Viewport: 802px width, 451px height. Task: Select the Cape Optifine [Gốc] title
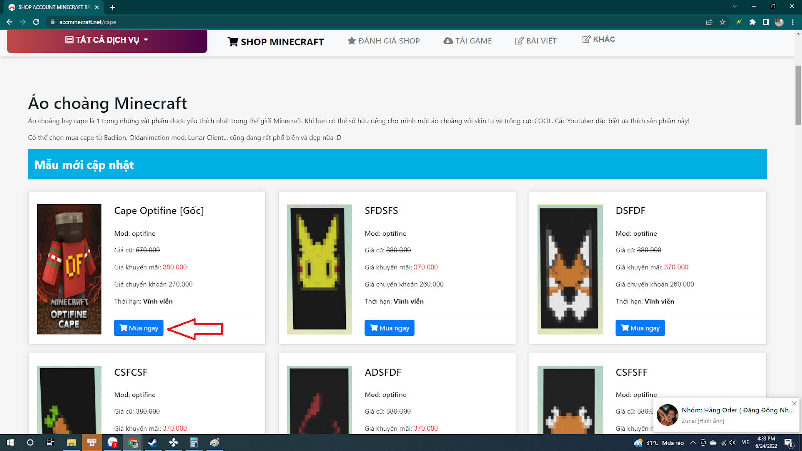point(159,211)
